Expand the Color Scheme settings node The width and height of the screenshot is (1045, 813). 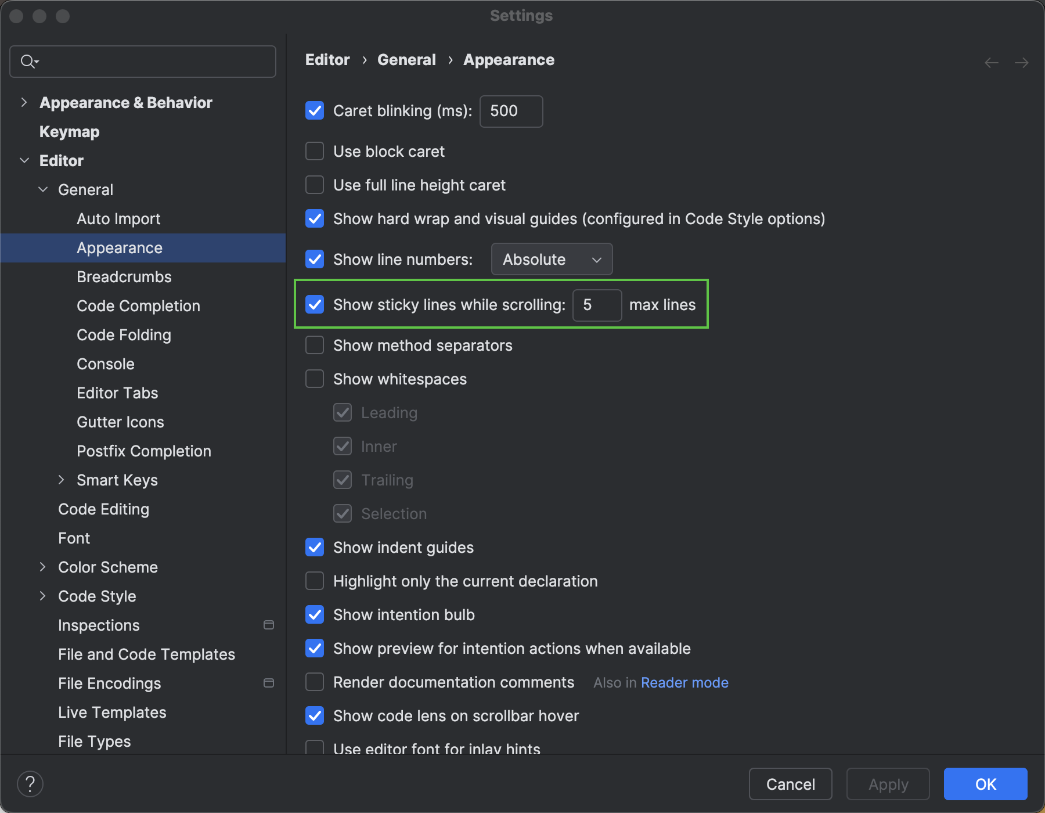pyautogui.click(x=42, y=567)
